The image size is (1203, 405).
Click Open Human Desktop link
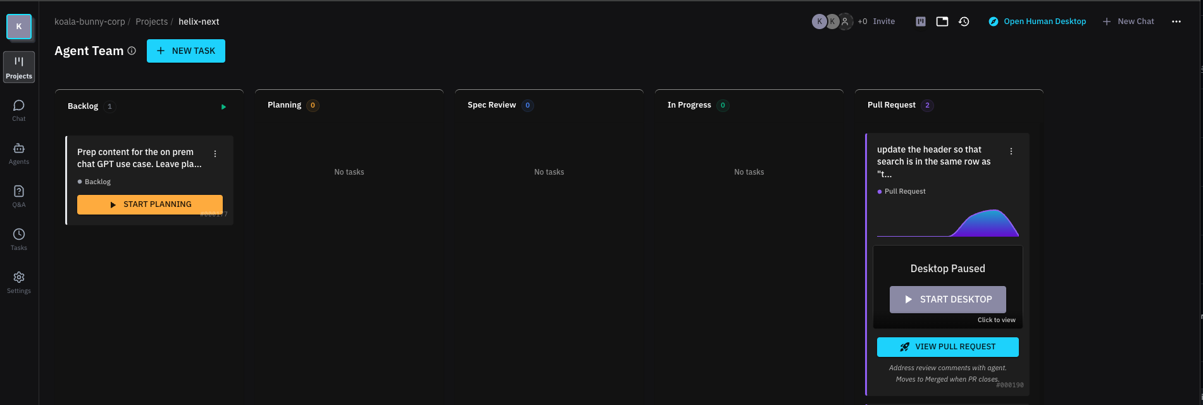pyautogui.click(x=1038, y=22)
